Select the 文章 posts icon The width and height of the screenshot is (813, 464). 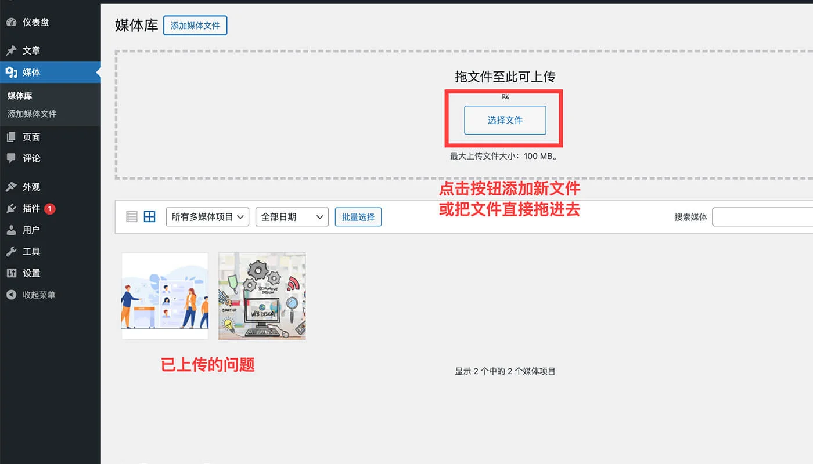(x=12, y=50)
